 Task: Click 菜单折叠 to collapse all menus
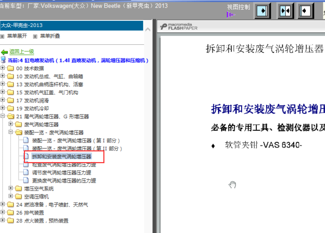point(50,36)
